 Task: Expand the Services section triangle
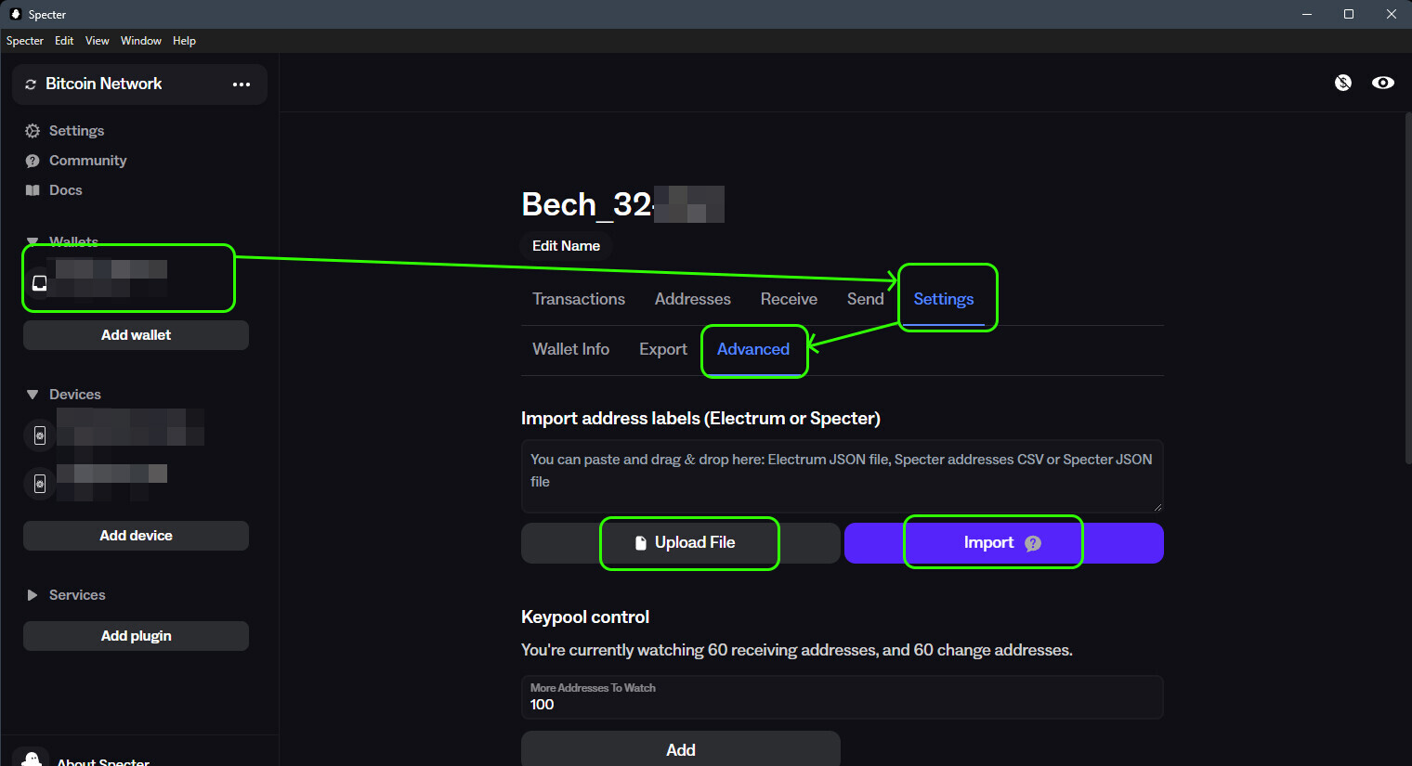(x=33, y=595)
